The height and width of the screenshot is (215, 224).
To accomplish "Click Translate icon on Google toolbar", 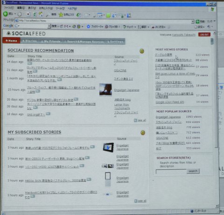I will click(139, 27).
